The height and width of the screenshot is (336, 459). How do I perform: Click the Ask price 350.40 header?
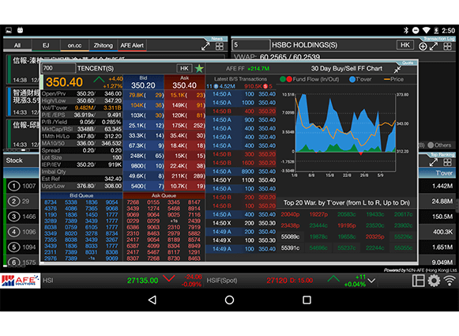click(x=184, y=82)
